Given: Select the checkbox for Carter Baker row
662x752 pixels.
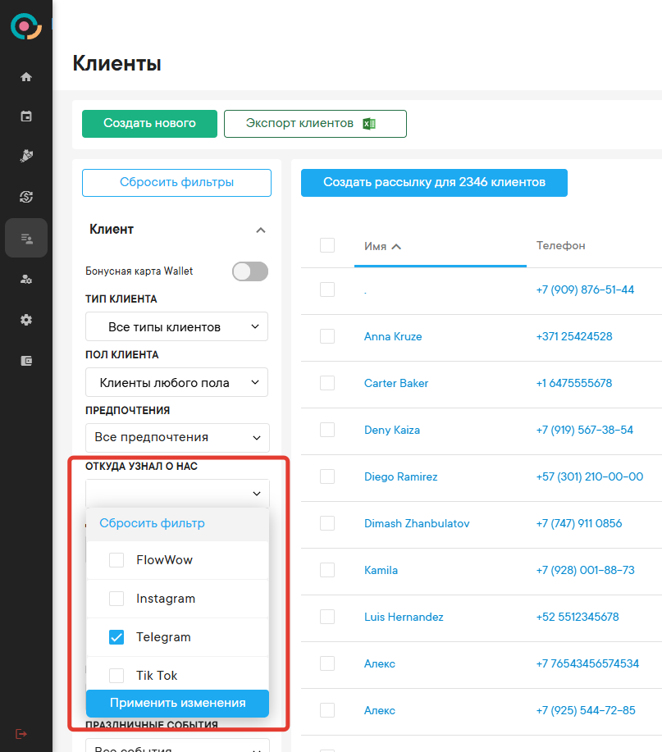Looking at the screenshot, I should tap(327, 383).
